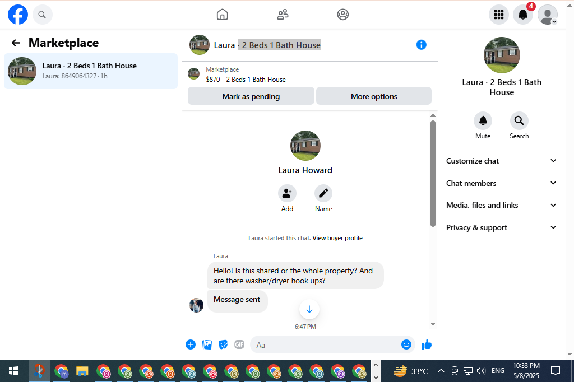574x382 pixels.
Task: Click the Name pencil edit icon
Action: tap(323, 193)
